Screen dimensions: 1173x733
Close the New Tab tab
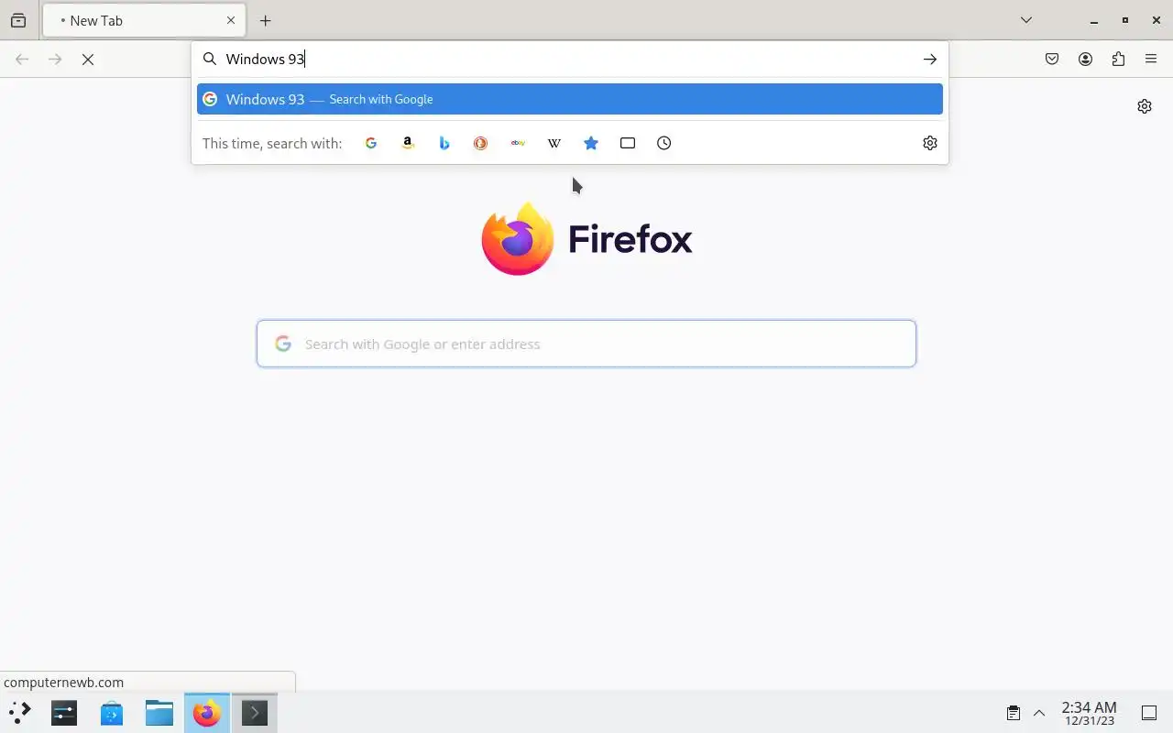(x=231, y=20)
